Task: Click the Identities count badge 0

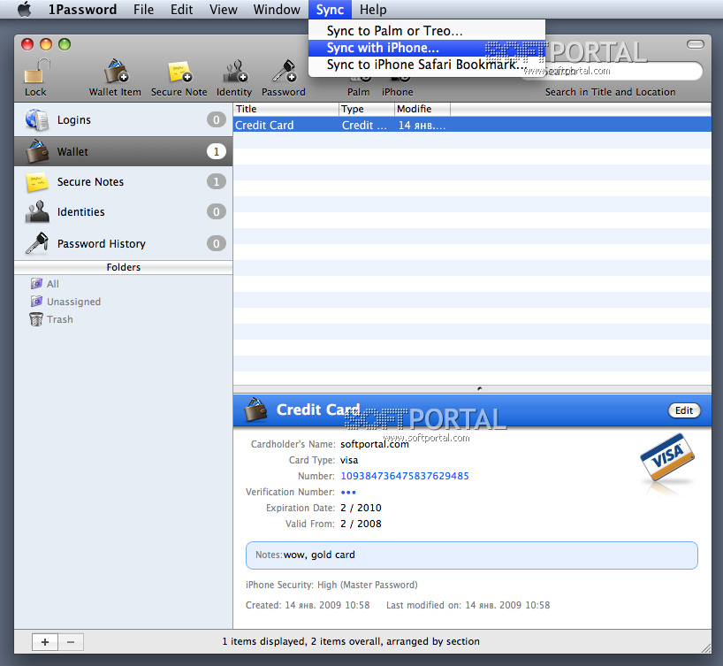Action: [217, 212]
